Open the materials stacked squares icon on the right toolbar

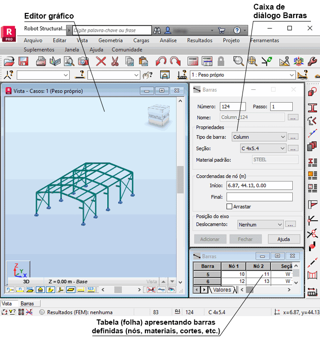pos(312,147)
